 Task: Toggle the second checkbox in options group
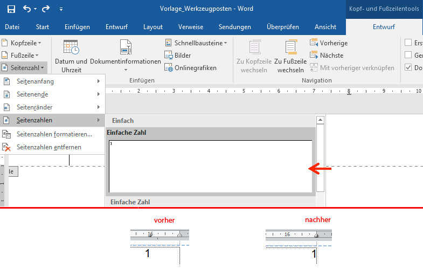coord(409,55)
